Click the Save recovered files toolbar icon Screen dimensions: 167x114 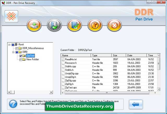point(34,25)
